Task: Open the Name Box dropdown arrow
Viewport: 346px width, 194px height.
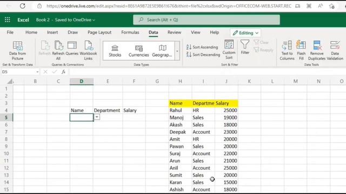Action: (37, 72)
